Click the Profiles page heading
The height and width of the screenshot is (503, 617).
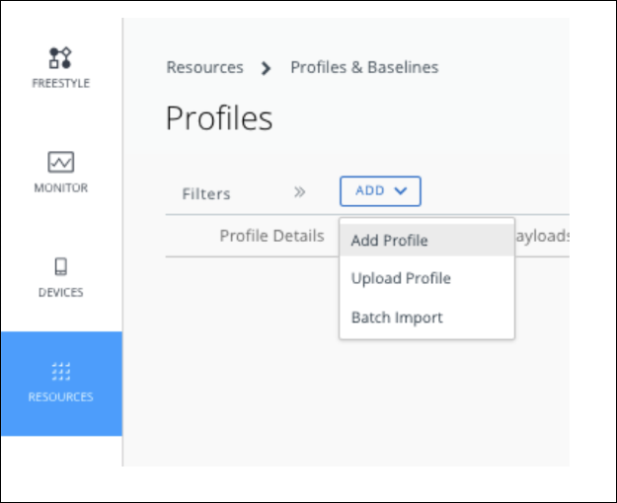coord(219,118)
